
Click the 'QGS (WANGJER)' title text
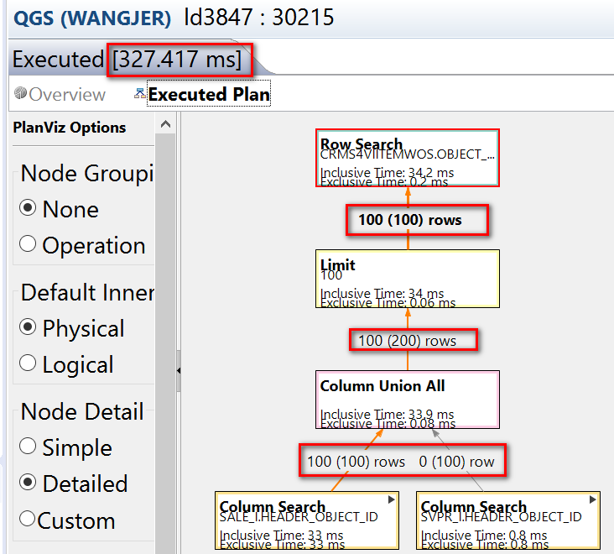(x=92, y=18)
